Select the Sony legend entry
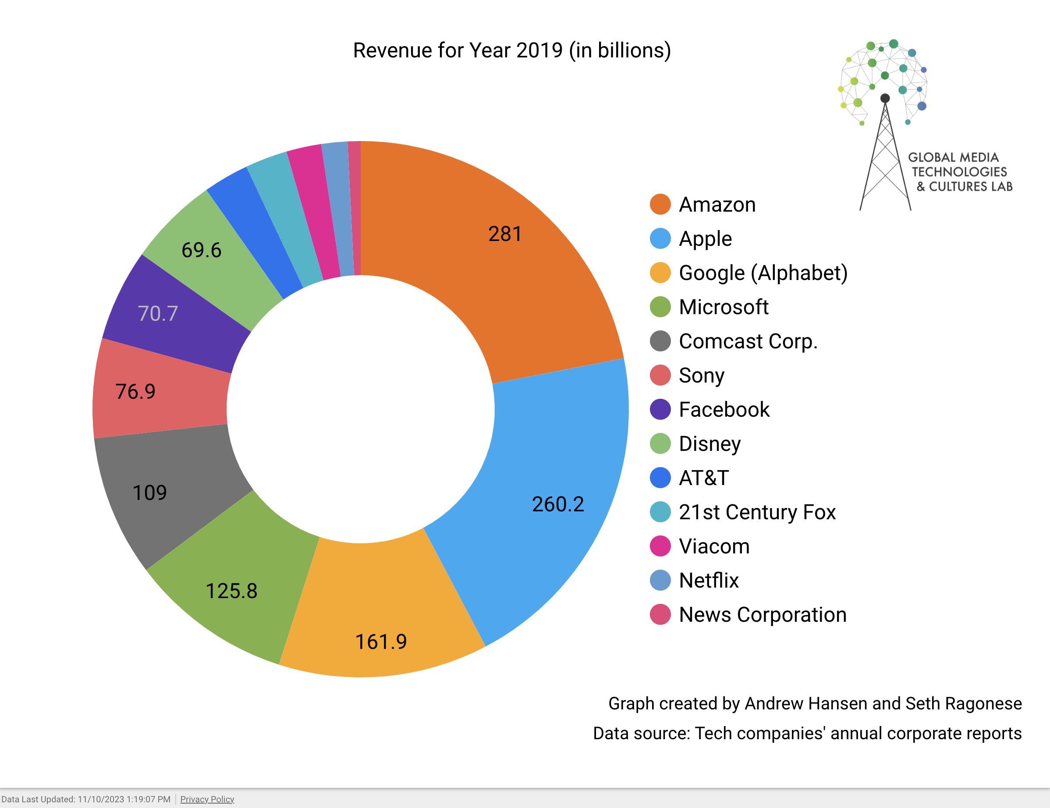This screenshot has height=808, width=1050. click(701, 376)
